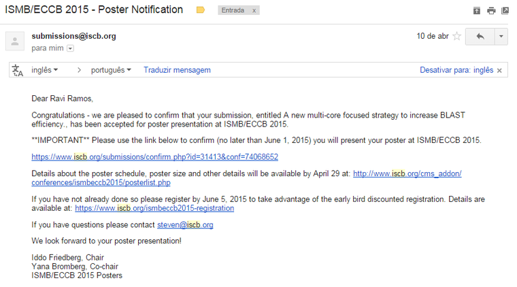Click the reply arrow button
Image resolution: width=517 pixels, height=287 pixels.
click(480, 36)
